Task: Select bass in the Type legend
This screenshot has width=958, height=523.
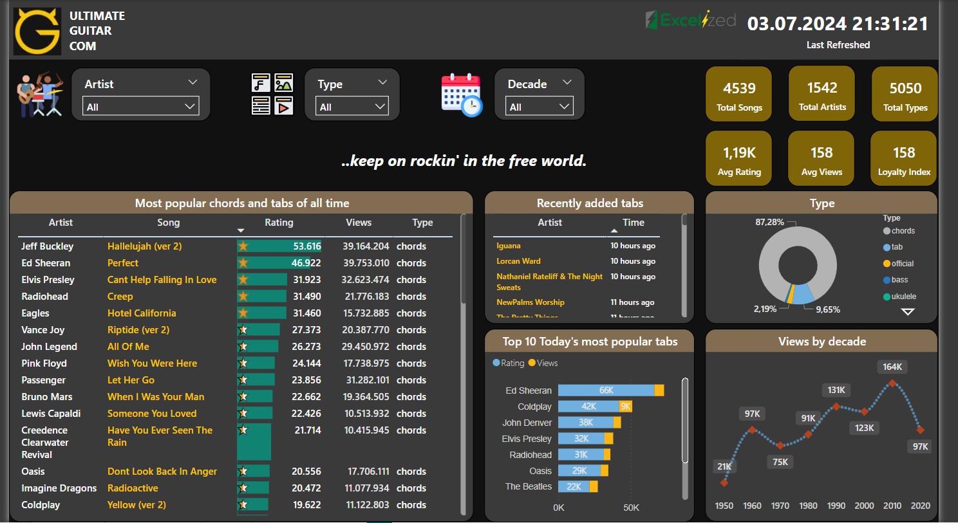Action: point(896,280)
